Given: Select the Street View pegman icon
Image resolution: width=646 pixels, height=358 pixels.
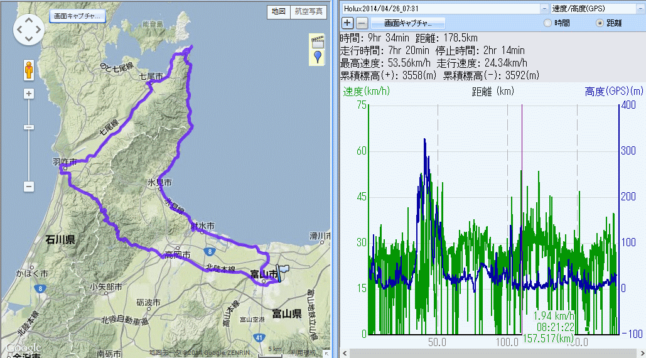Looking at the screenshot, I should [x=28, y=70].
